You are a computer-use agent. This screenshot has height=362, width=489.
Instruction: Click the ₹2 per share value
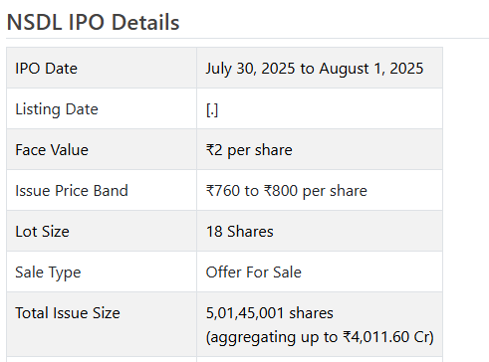249,150
